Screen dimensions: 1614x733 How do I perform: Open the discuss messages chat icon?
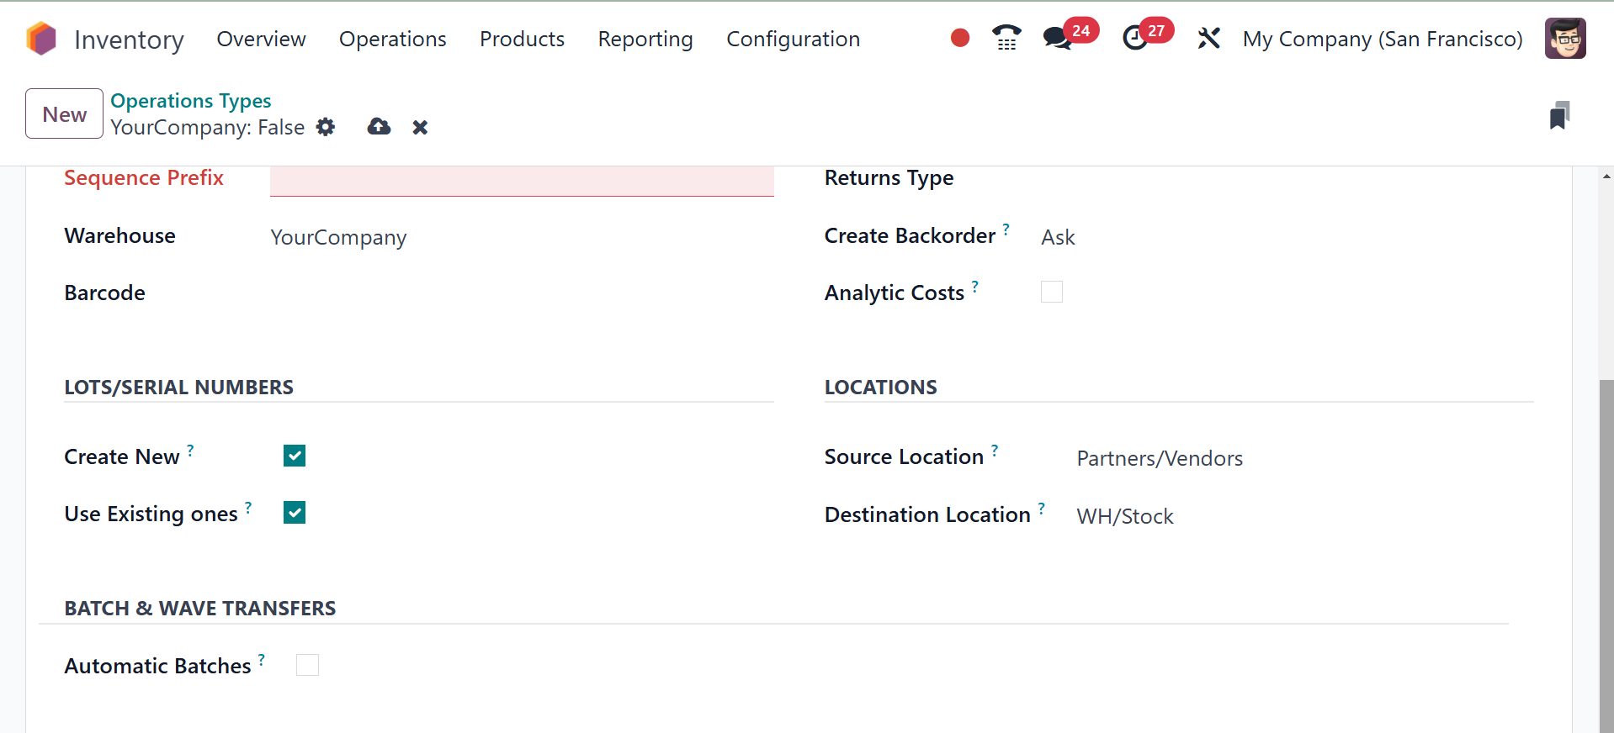click(1056, 38)
